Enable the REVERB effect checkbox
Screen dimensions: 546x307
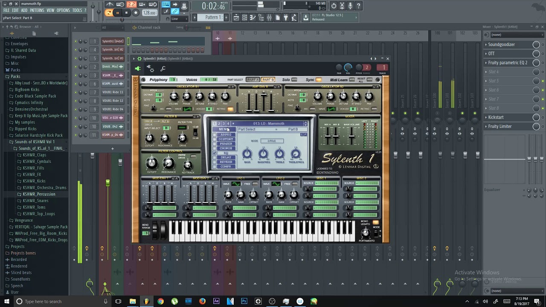(x=215, y=162)
